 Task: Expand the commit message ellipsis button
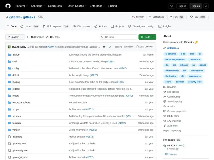[x=104, y=47]
